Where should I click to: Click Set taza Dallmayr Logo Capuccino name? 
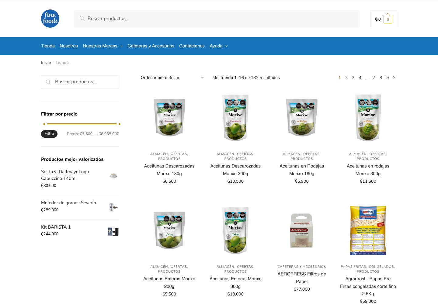65,175
